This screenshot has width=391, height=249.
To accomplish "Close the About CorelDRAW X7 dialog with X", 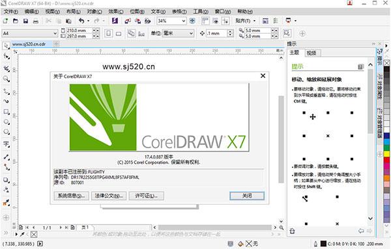I will click(263, 76).
